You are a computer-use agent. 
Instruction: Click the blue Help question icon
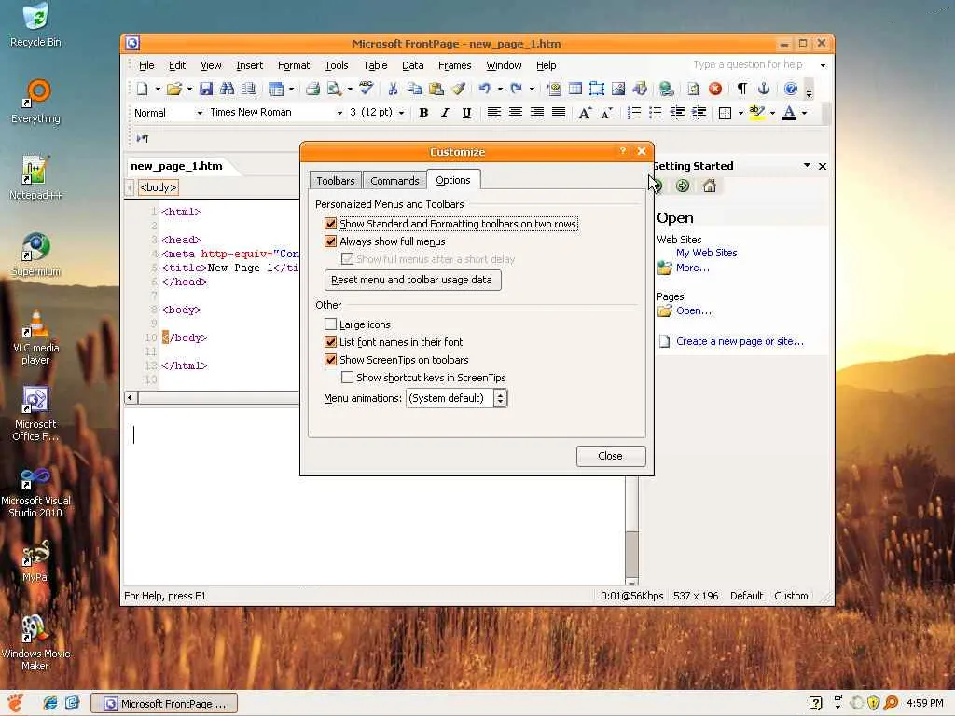pyautogui.click(x=791, y=89)
